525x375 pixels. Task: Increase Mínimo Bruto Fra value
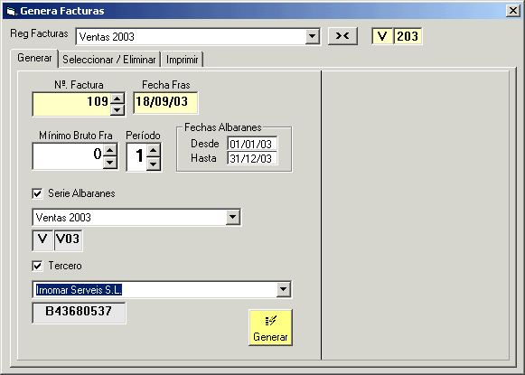(x=110, y=150)
